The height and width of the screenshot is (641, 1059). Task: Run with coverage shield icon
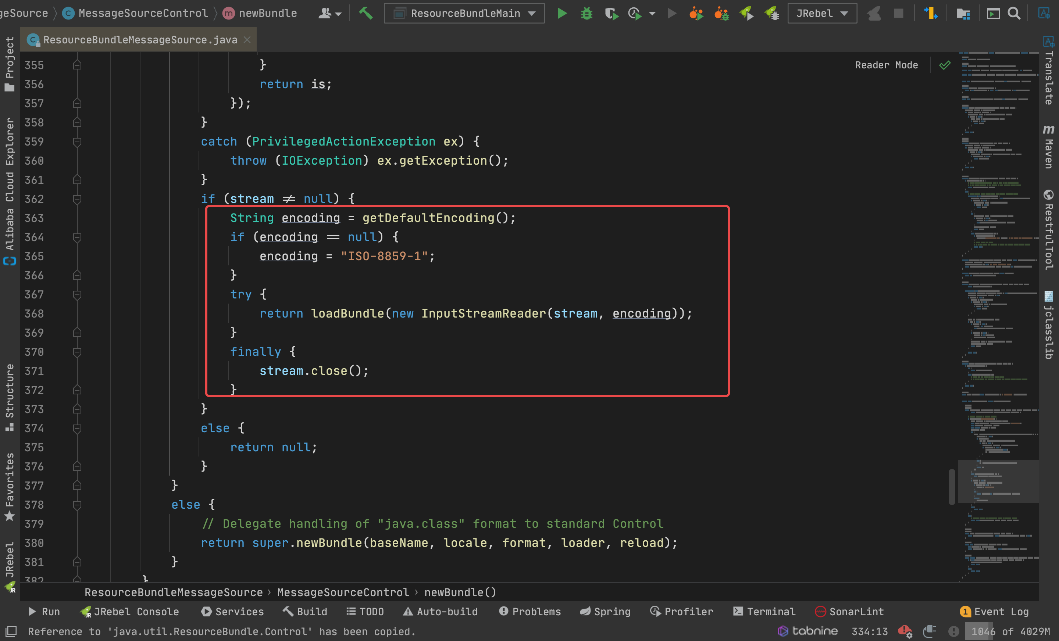[611, 14]
